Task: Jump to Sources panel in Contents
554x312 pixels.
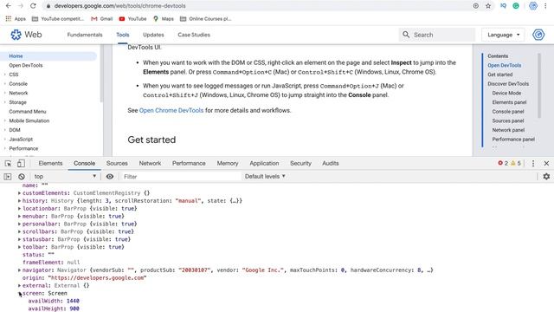Action: click(x=508, y=120)
